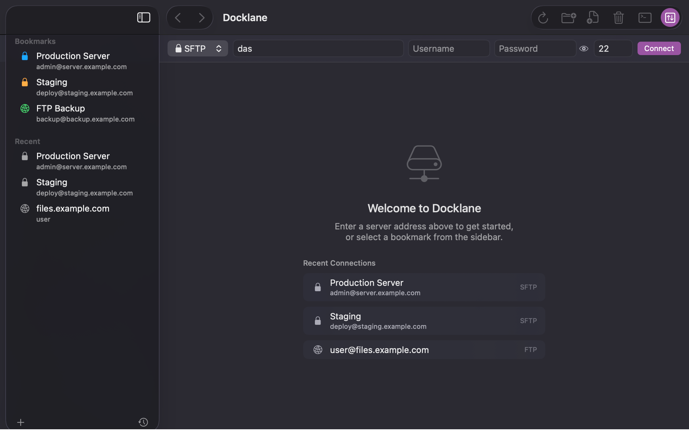689x438 pixels.
Task: Click the port field showing 22
Action: 613,48
